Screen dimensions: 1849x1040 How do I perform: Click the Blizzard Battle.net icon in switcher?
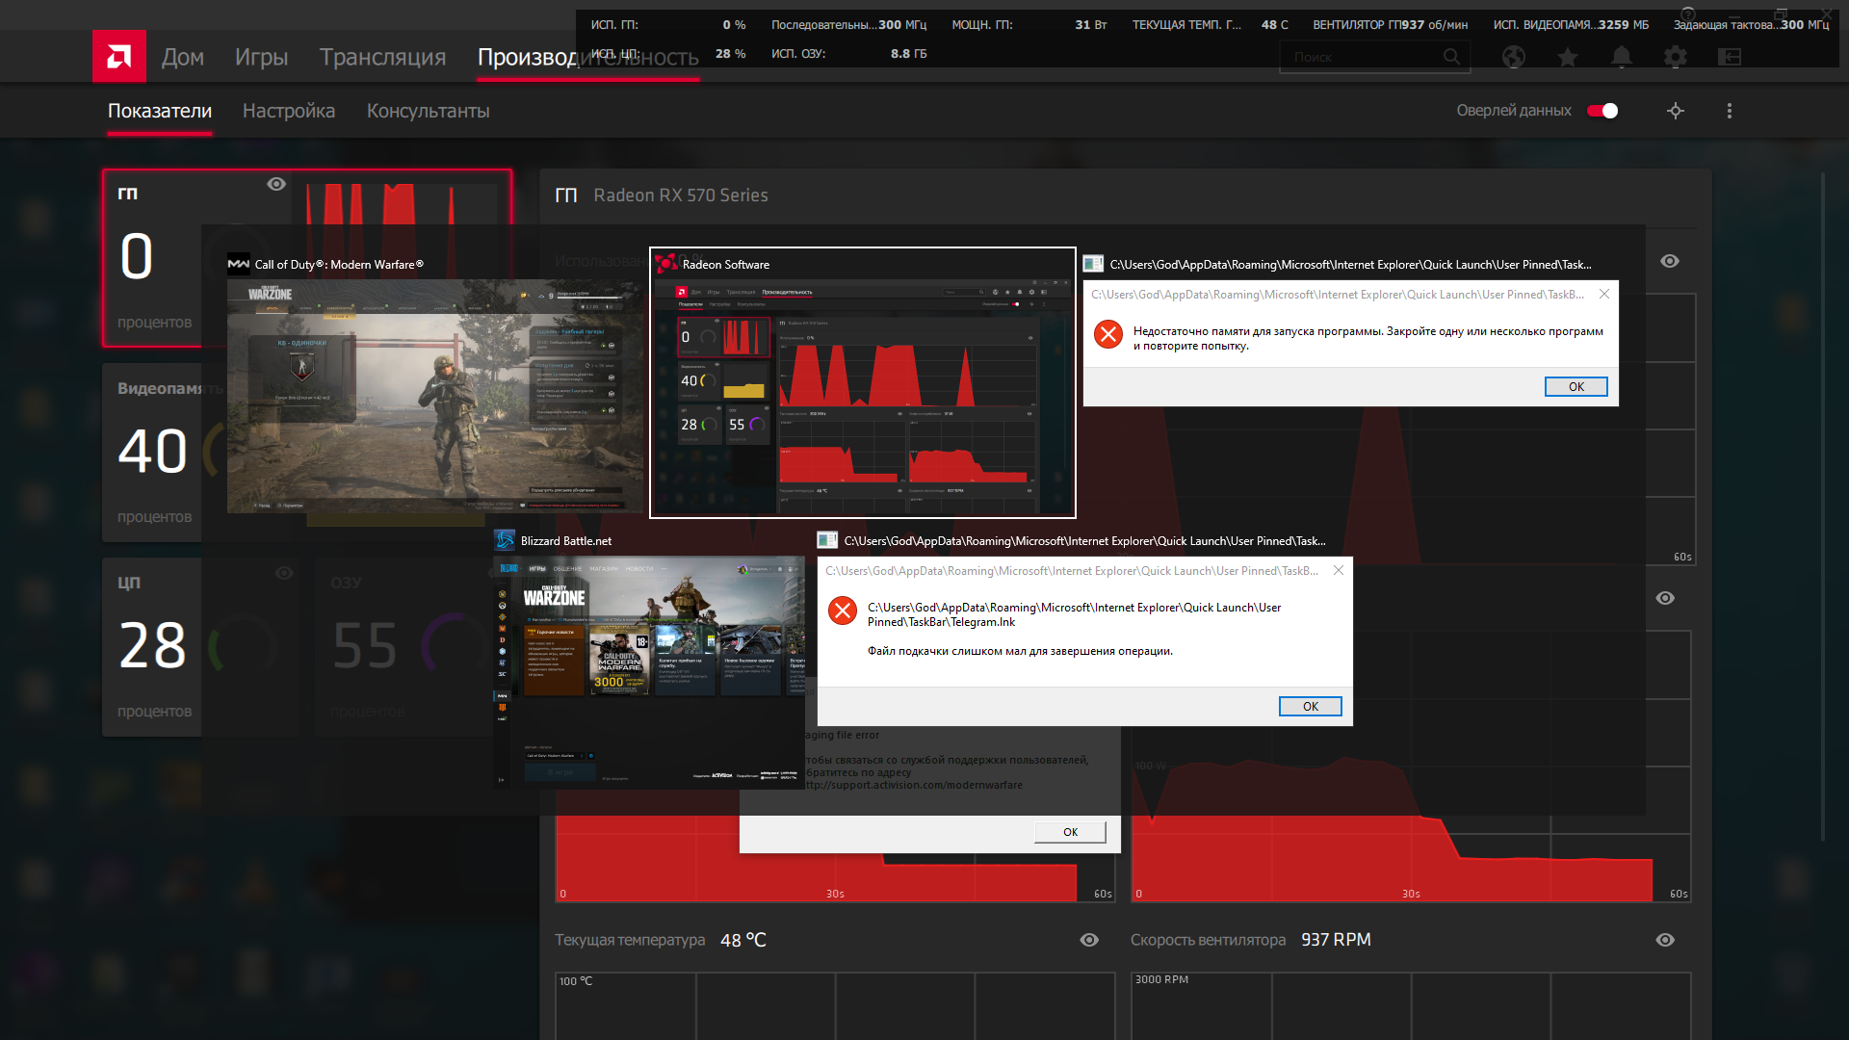point(505,540)
